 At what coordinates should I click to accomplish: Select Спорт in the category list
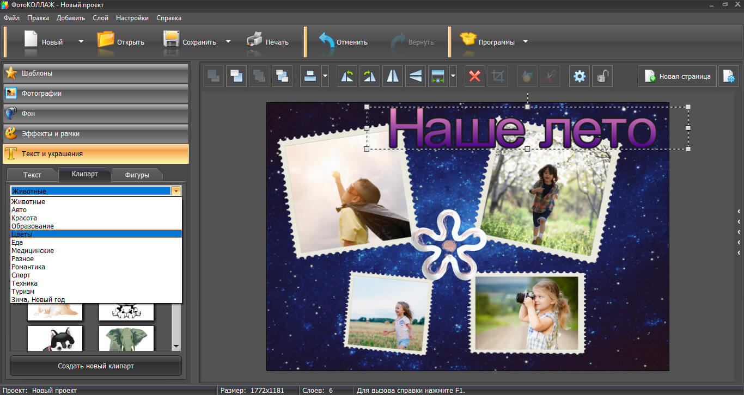(96, 275)
